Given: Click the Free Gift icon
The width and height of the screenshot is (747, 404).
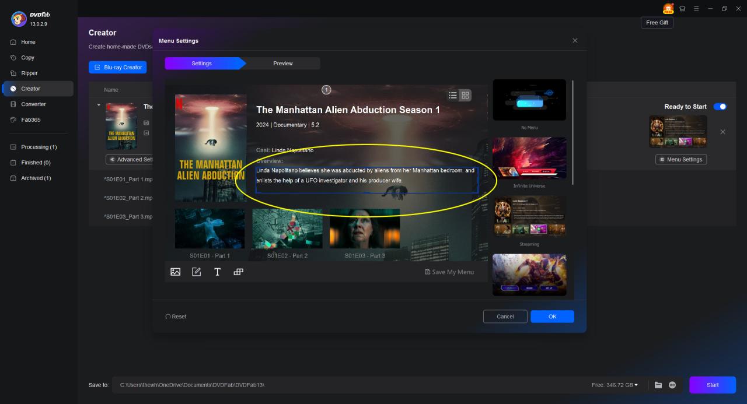Looking at the screenshot, I should pos(668,9).
